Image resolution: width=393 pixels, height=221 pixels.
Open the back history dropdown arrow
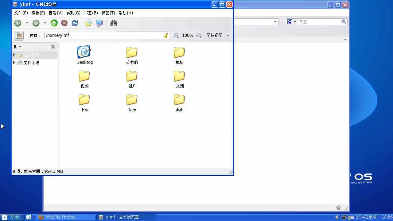point(27,23)
